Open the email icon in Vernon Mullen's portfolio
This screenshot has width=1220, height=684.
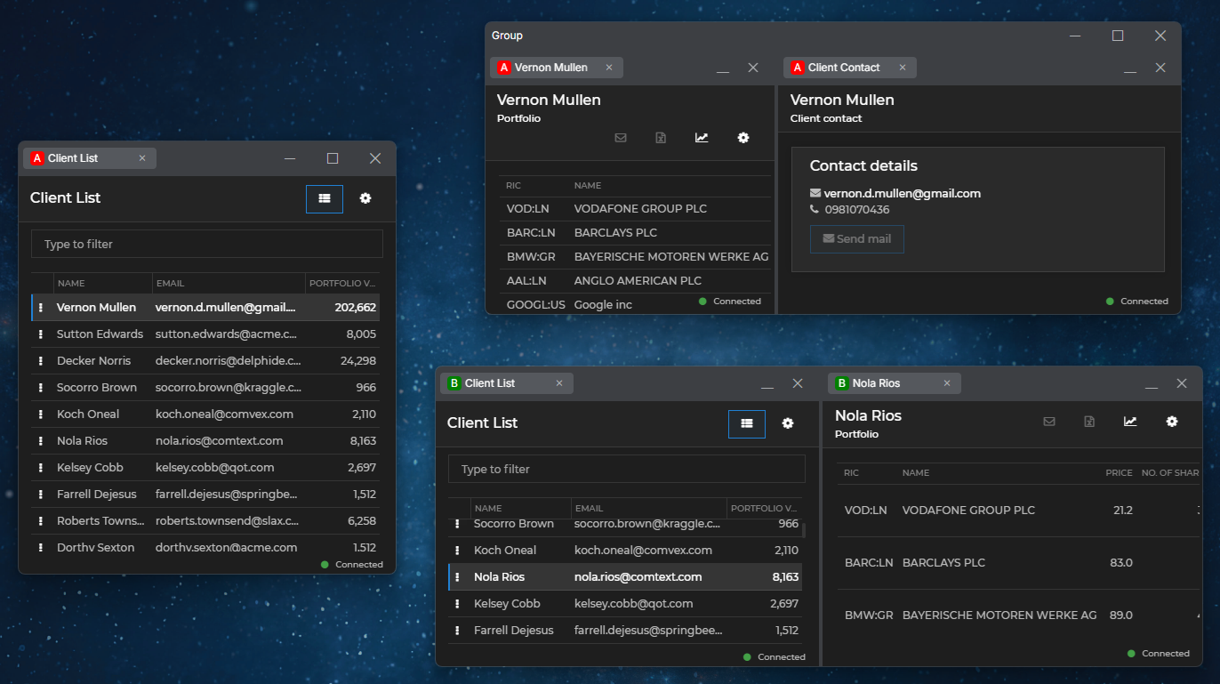pos(621,138)
